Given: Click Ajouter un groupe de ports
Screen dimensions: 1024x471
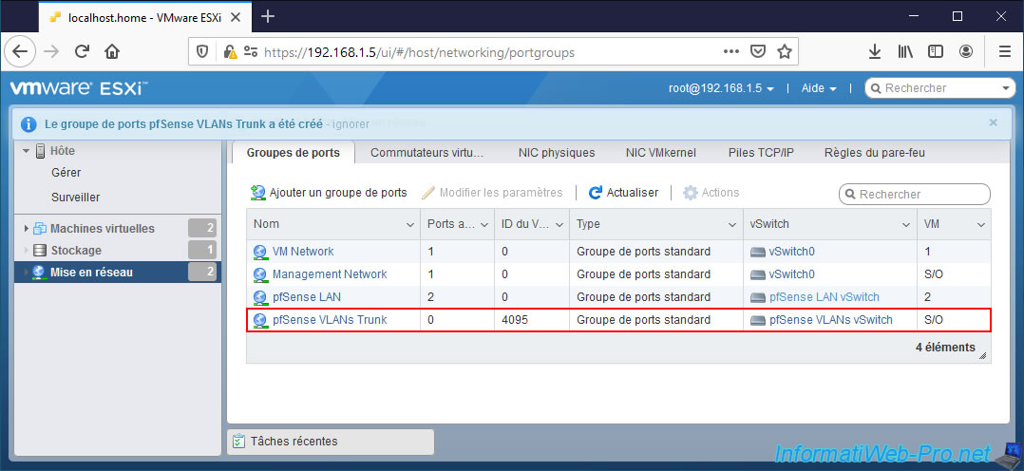Looking at the screenshot, I should click(329, 193).
